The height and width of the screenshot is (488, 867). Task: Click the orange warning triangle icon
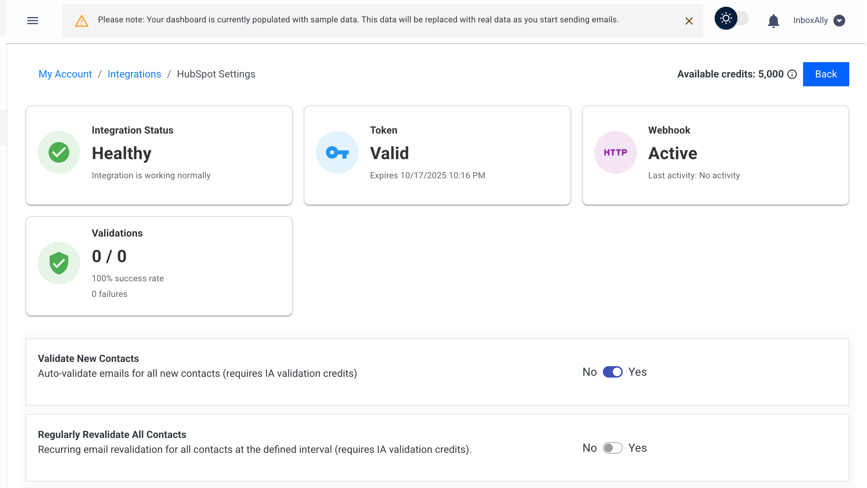(82, 21)
